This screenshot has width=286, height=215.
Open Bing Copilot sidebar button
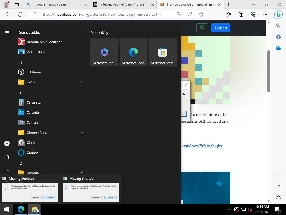click(278, 14)
